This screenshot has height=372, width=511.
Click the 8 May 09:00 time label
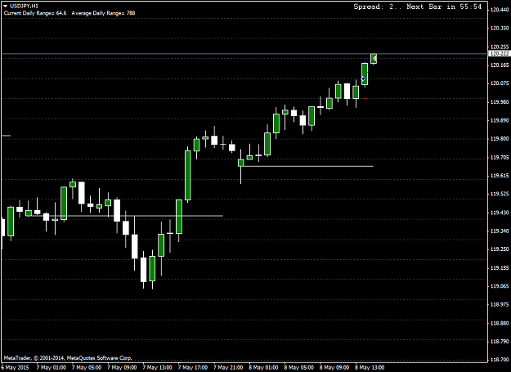pyautogui.click(x=334, y=367)
